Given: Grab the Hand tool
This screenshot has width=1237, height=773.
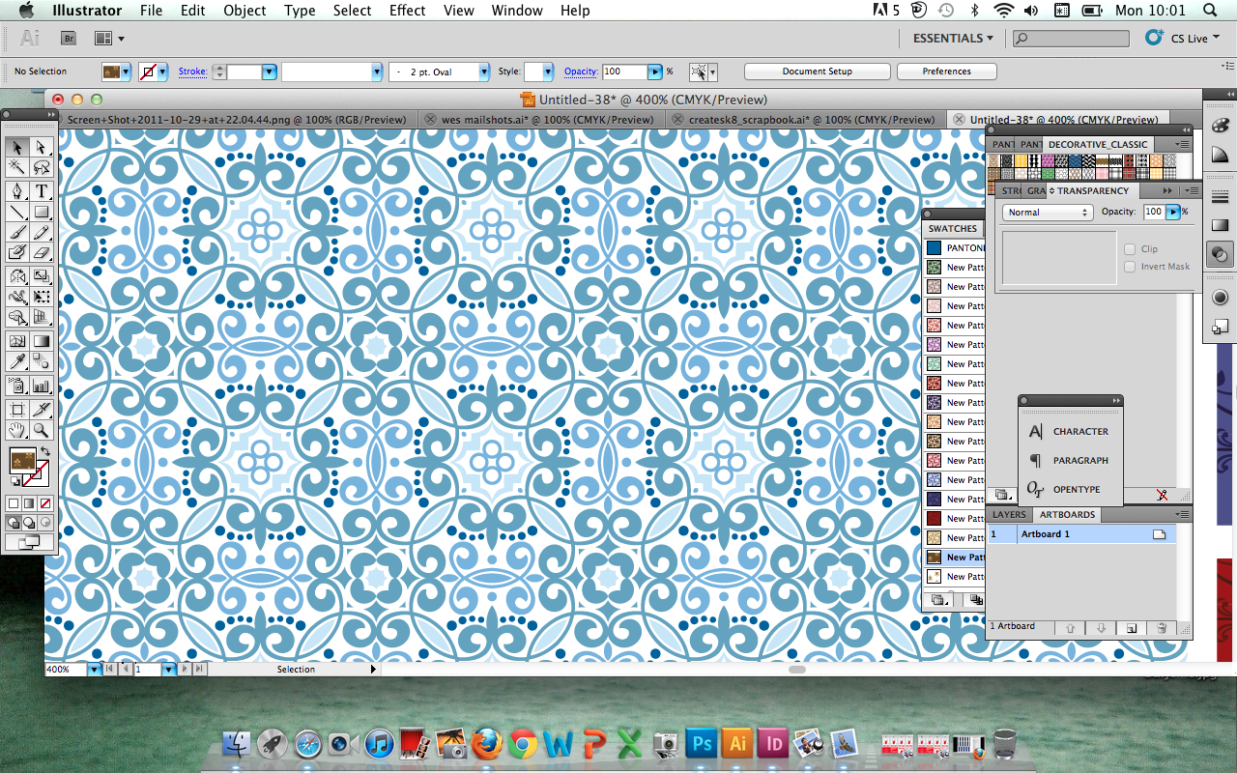Looking at the screenshot, I should pyautogui.click(x=16, y=430).
